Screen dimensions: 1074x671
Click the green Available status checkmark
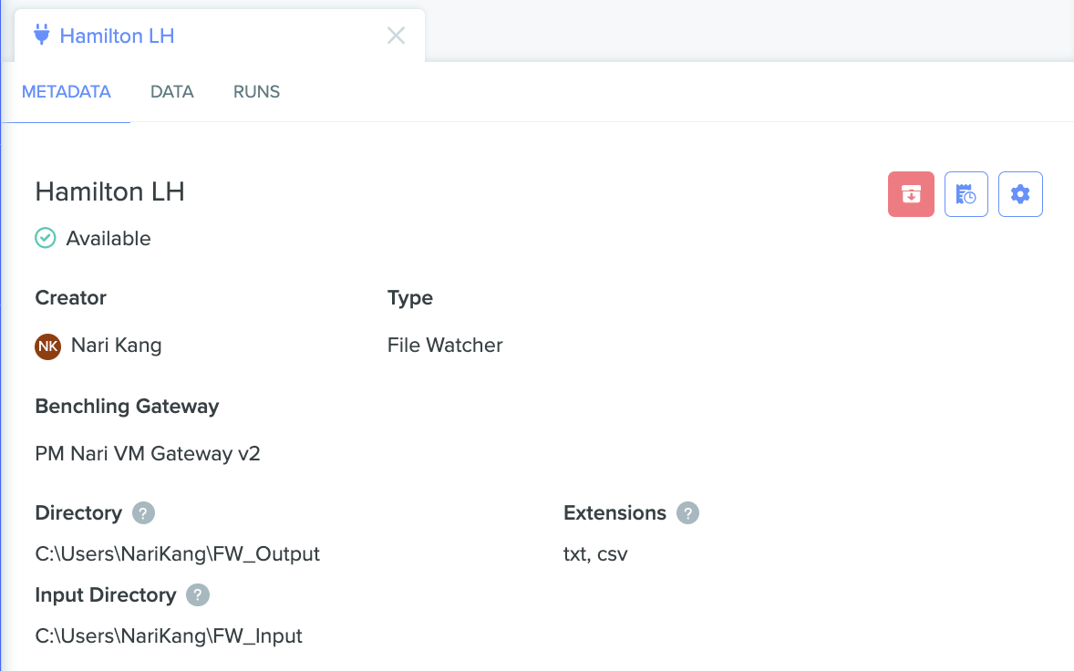pos(46,238)
